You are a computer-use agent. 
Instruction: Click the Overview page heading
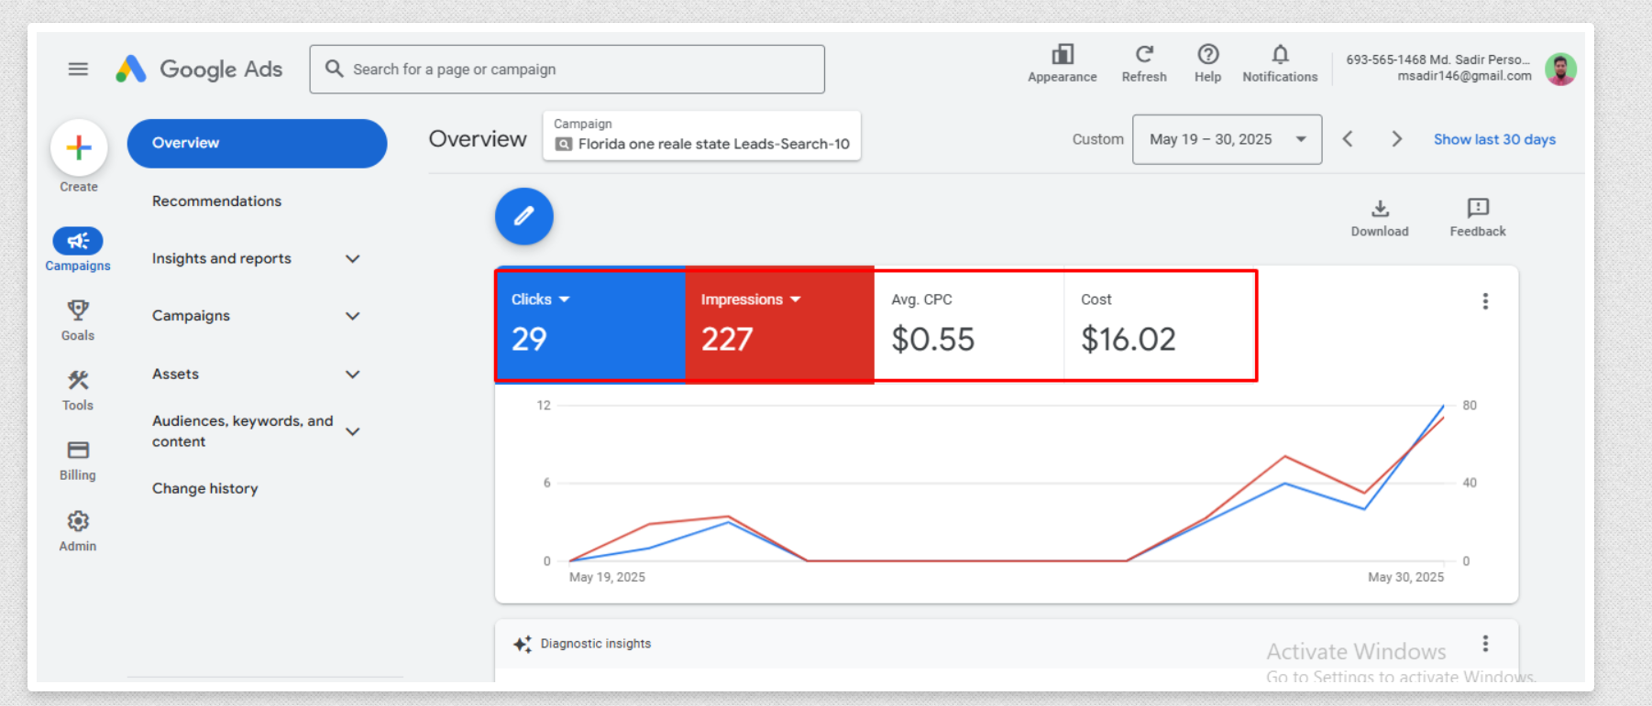[x=478, y=139]
